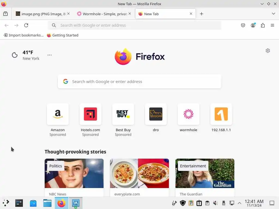Viewport: 279px width, 209px height.
Task: Click Import bookmarks in bookmarks toolbar
Action: (x=23, y=35)
